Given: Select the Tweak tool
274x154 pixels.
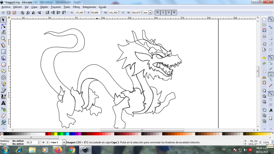Looking at the screenshot, I should pos(4,32).
